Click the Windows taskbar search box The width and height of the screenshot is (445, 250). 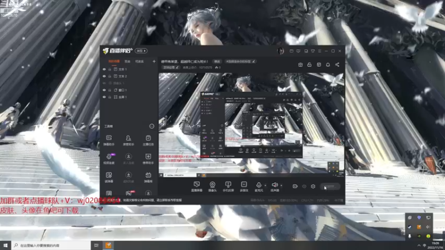point(47,244)
